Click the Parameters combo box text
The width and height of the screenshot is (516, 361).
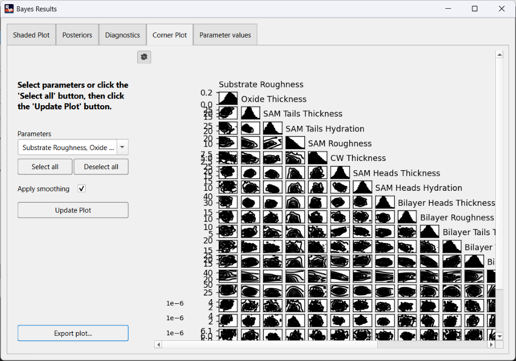click(x=68, y=147)
